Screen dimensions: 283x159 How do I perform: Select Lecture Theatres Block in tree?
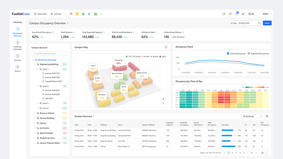(50, 143)
